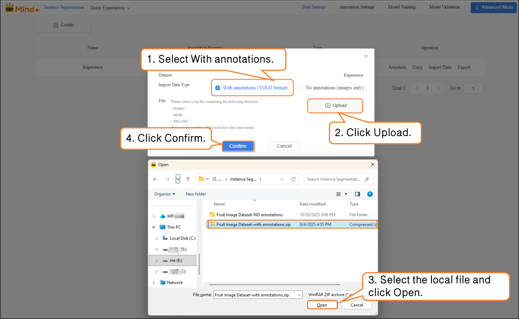Screen dimensions: 519x319
Task: Open the Organize dropdown menu
Action: 165,194
